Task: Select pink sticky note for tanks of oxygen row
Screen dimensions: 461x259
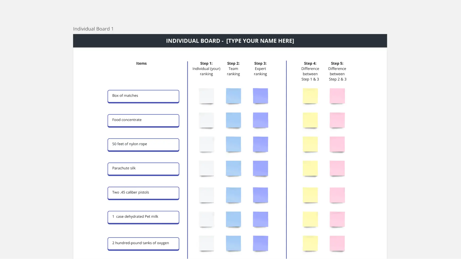Action: 337,244
